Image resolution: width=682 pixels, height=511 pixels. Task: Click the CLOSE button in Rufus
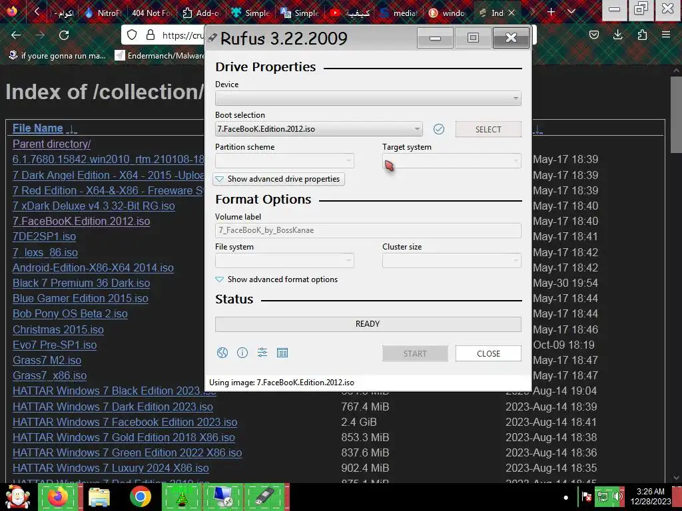pos(488,353)
